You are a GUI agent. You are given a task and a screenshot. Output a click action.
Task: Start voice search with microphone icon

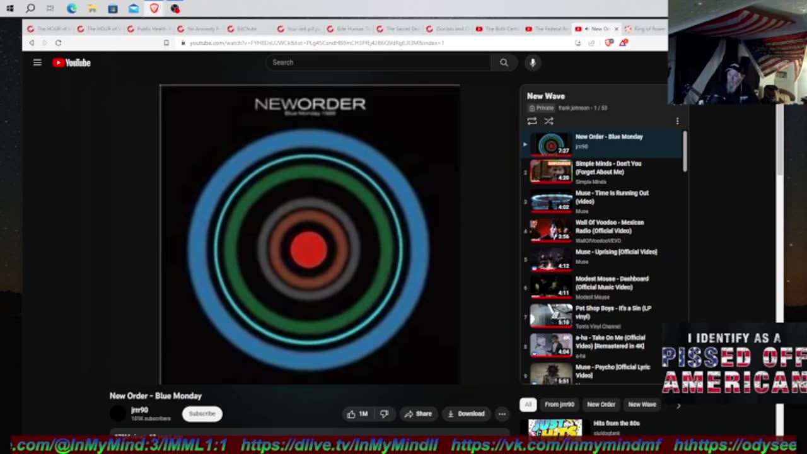pyautogui.click(x=533, y=62)
